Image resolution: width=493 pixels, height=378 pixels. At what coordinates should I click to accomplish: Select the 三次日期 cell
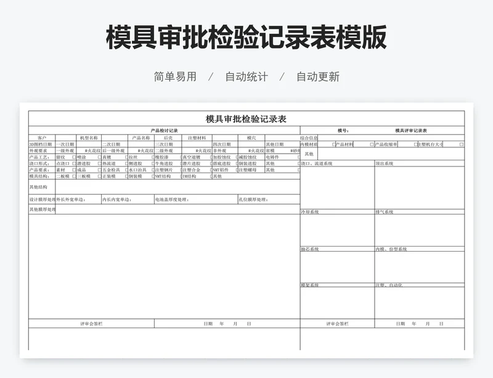tap(168, 144)
